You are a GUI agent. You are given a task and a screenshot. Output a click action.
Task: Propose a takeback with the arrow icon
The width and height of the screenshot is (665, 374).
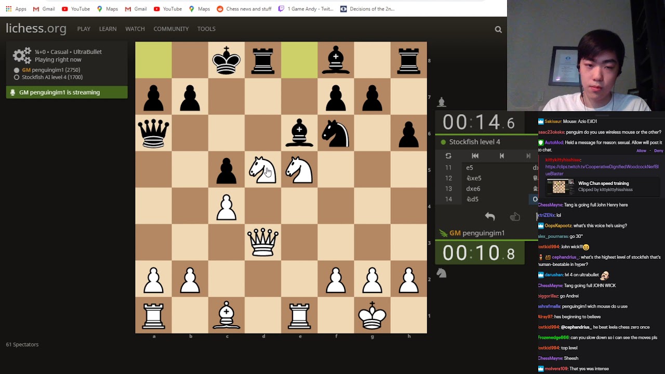[490, 217]
